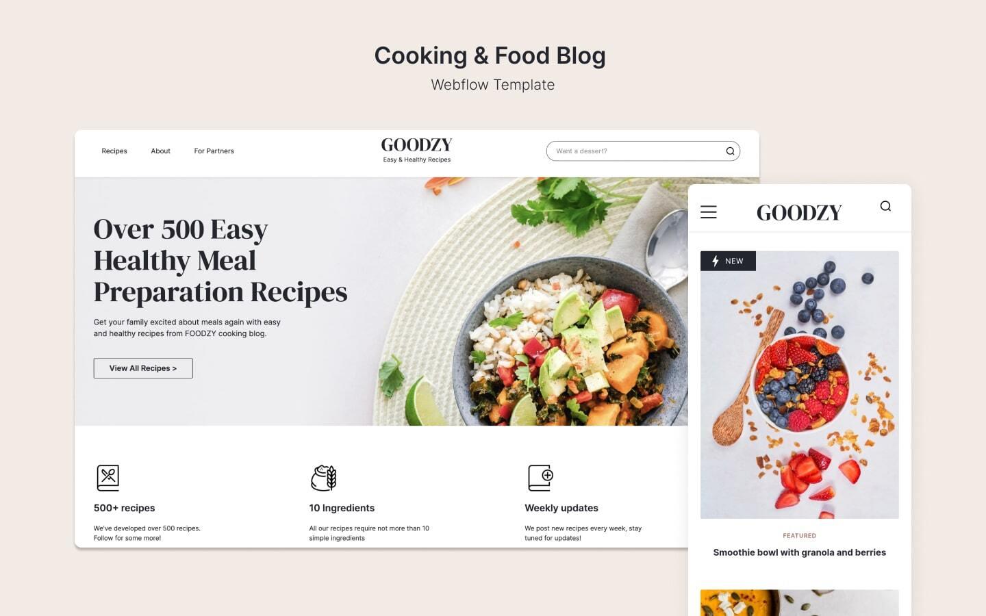Click the search magnifier icon in desktop header
Viewport: 986px width, 616px height.
tap(730, 151)
